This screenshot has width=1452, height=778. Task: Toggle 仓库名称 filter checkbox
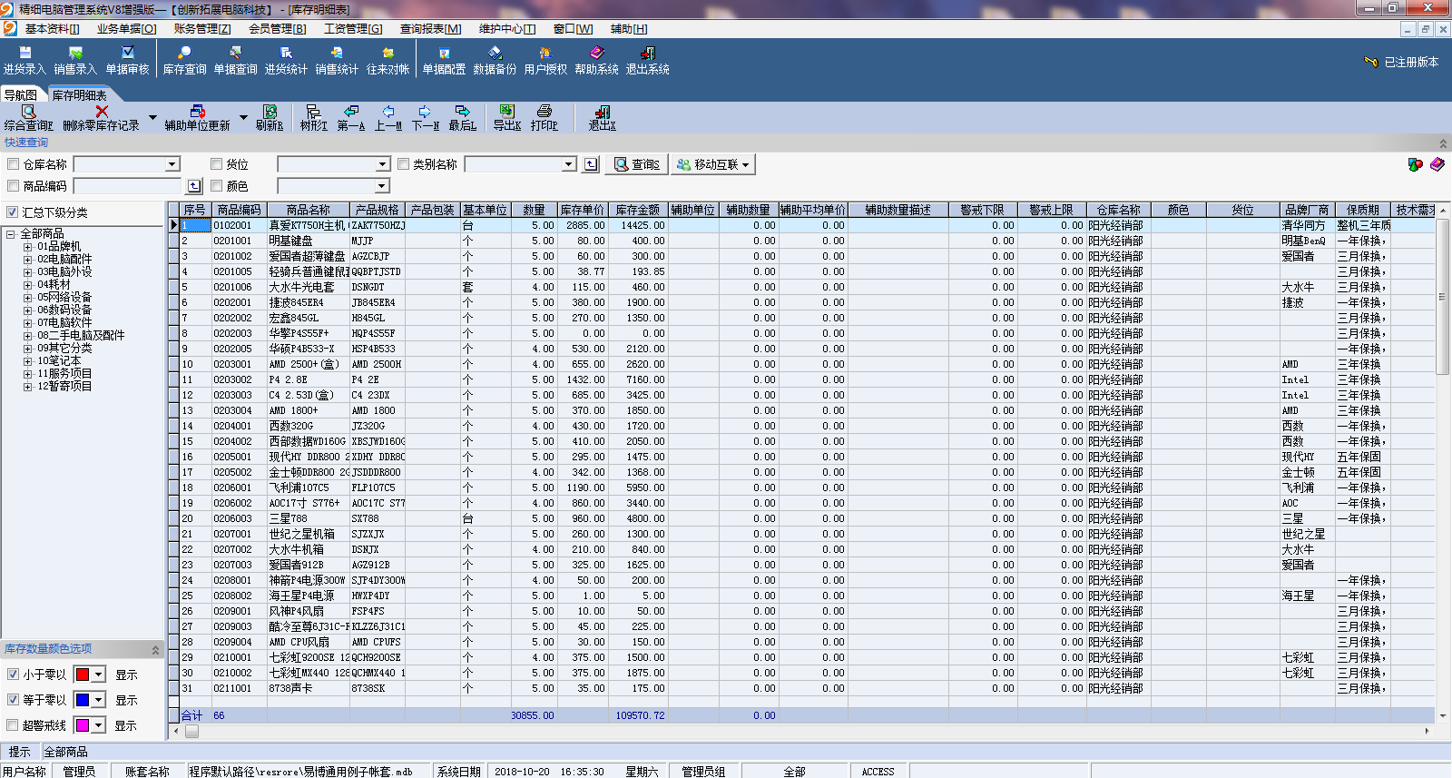pos(14,164)
